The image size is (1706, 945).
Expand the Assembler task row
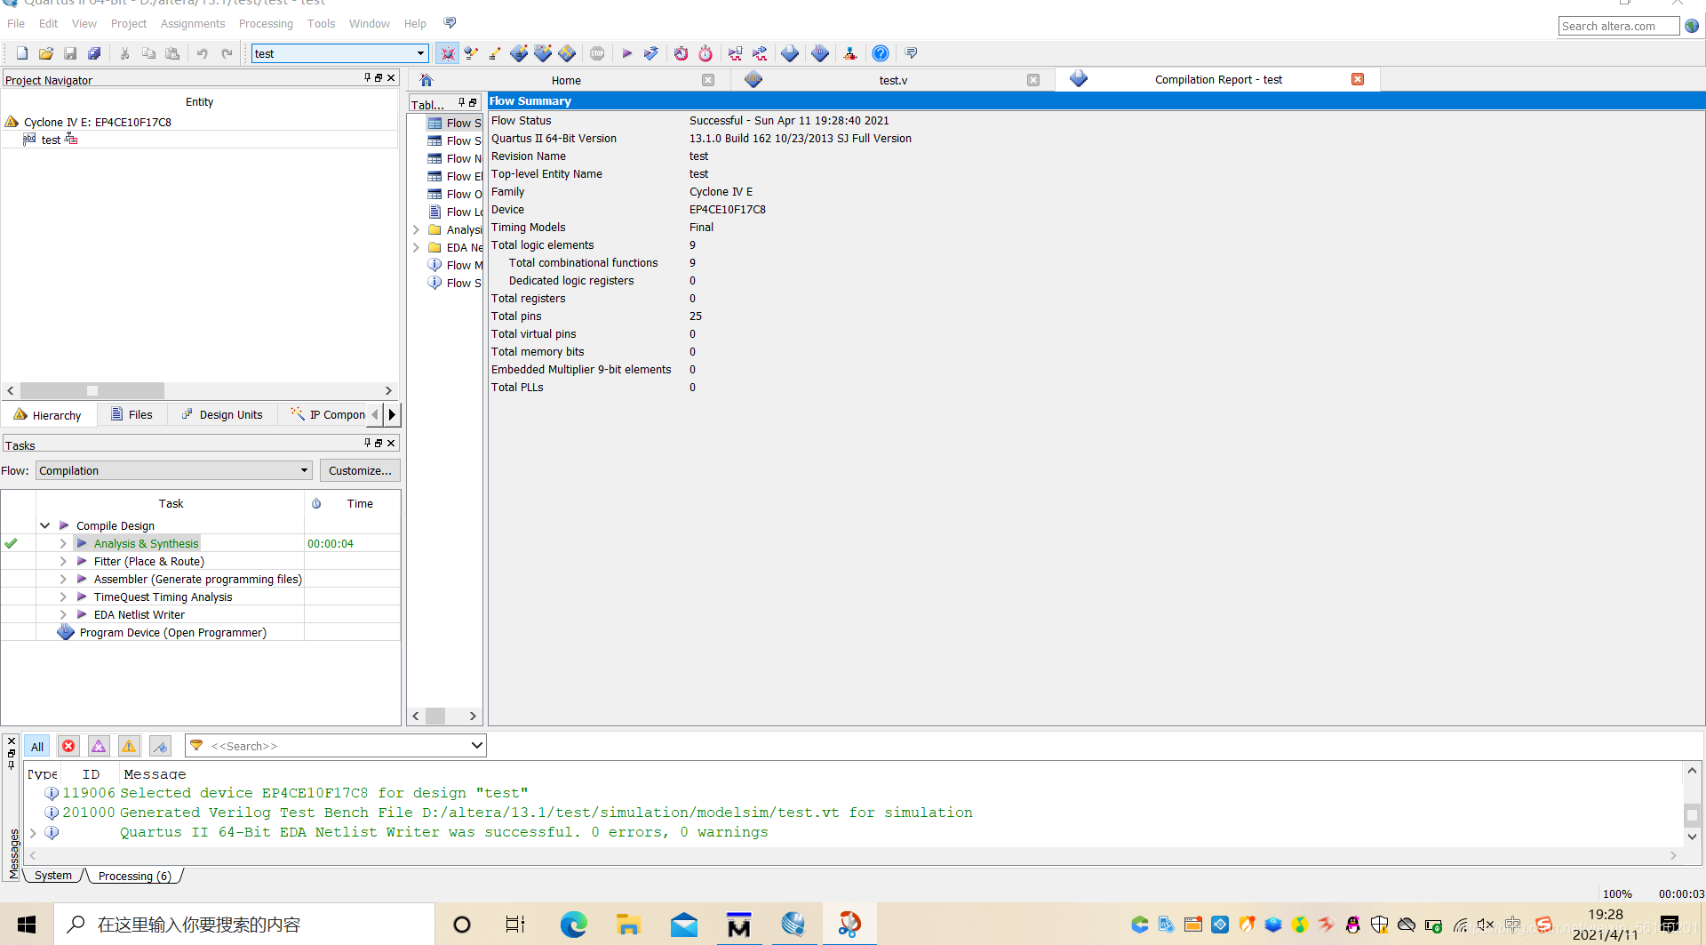(63, 579)
